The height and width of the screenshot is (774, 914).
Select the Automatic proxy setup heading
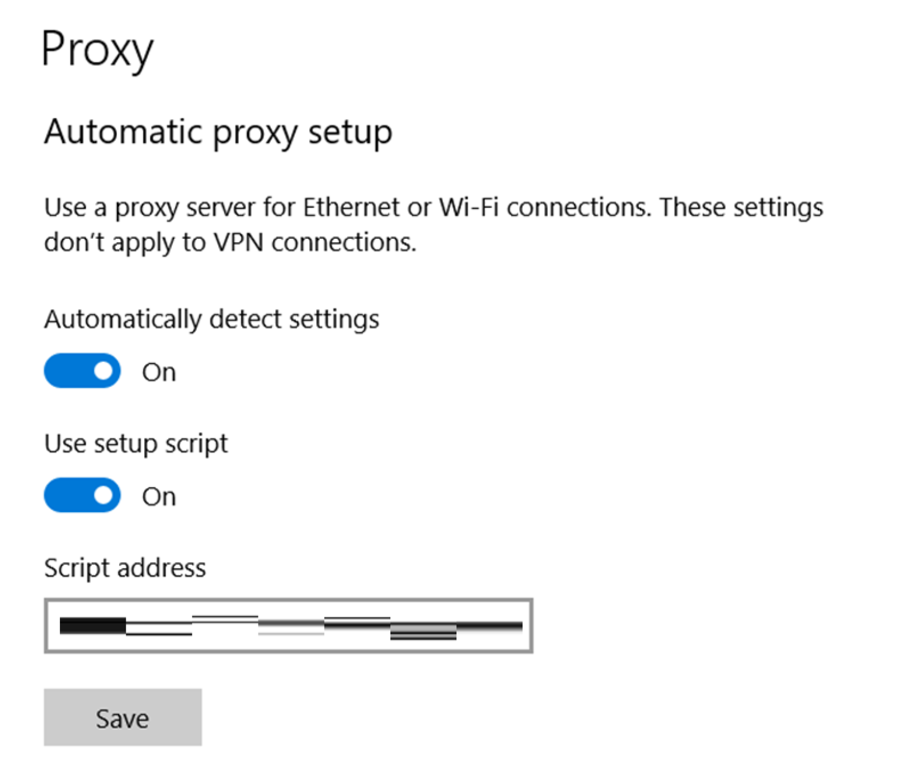pyautogui.click(x=218, y=133)
